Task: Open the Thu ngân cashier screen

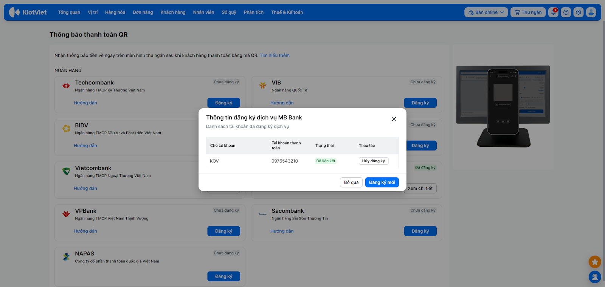Action: 528,12
